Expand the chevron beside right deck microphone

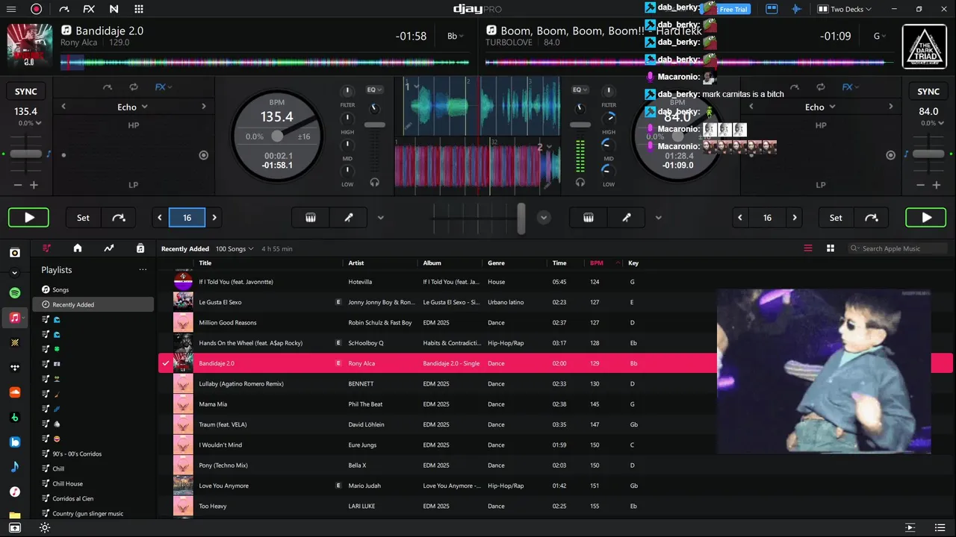(658, 218)
